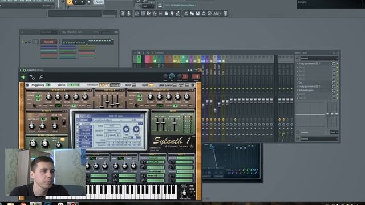Toggle the Arpeg effect checkbox in Sylenth1

click(x=78, y=124)
